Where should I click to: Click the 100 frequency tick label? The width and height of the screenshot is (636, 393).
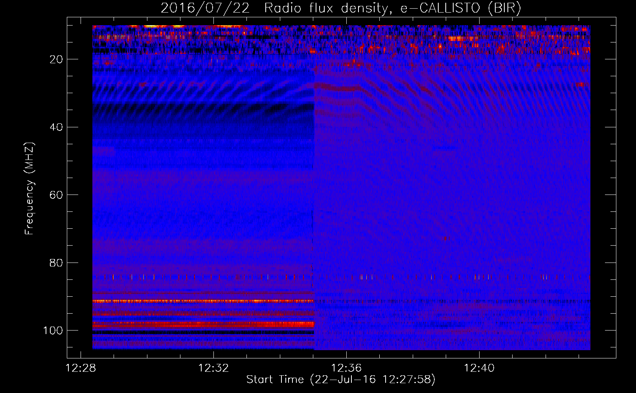53,331
